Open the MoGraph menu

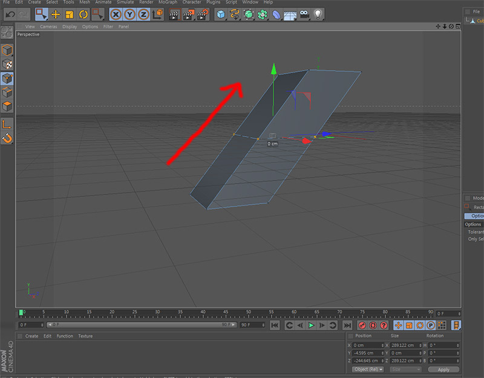[168, 2]
